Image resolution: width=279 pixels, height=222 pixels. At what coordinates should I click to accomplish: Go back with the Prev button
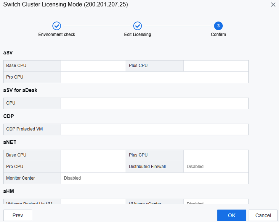point(17,215)
